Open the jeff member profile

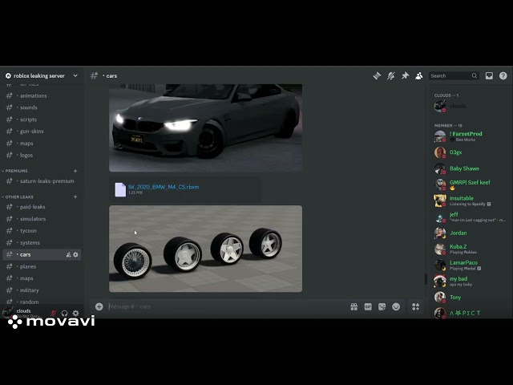point(470,217)
